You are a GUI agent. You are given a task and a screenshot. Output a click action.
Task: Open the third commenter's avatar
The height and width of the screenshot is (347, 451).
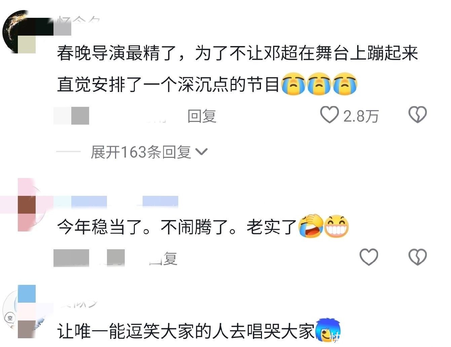(20, 312)
